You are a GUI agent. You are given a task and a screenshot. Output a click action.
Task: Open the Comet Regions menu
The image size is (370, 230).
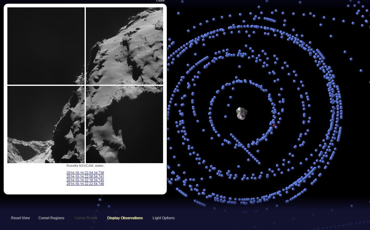pyautogui.click(x=51, y=218)
